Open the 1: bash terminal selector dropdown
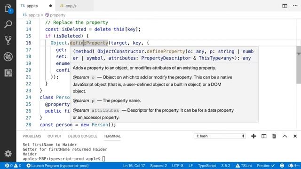 (220, 136)
